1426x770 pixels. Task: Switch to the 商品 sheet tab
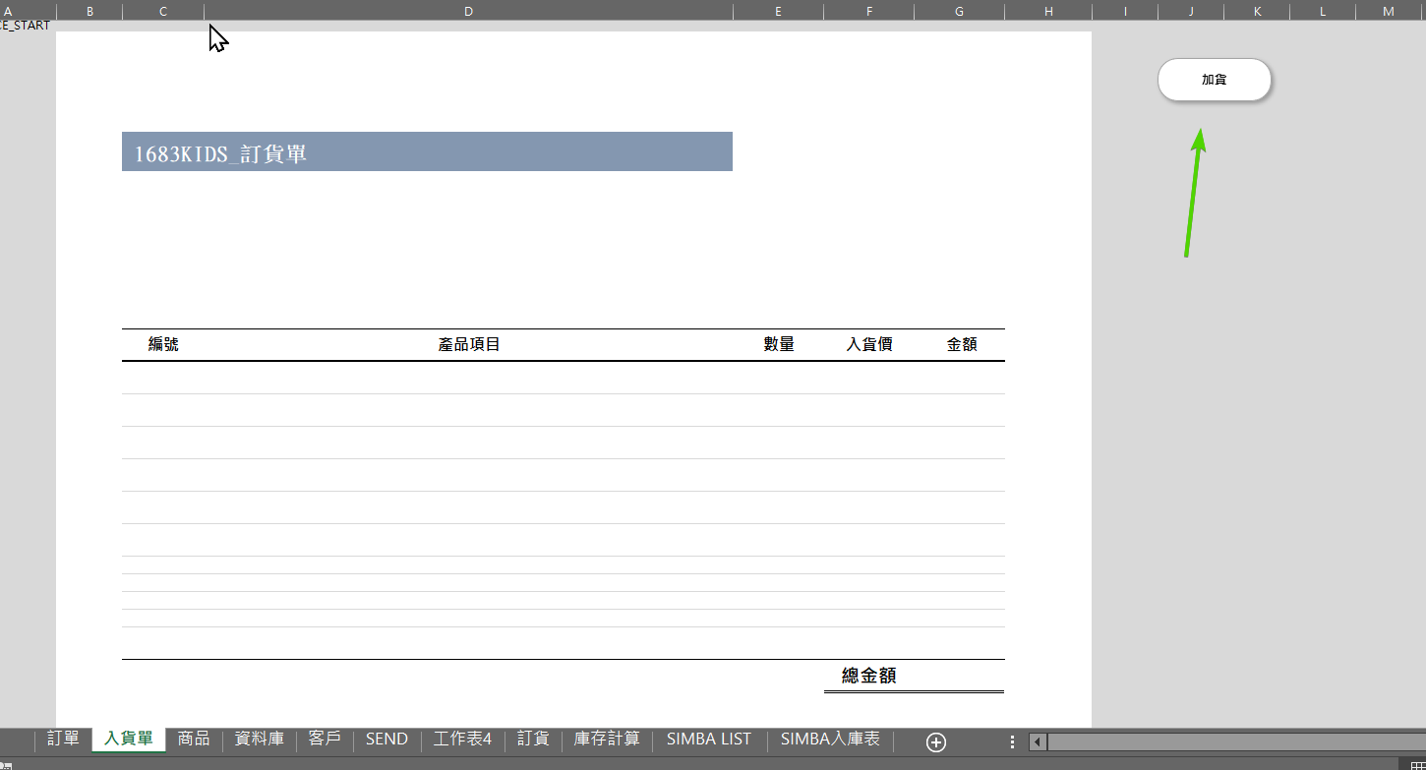[x=194, y=739]
